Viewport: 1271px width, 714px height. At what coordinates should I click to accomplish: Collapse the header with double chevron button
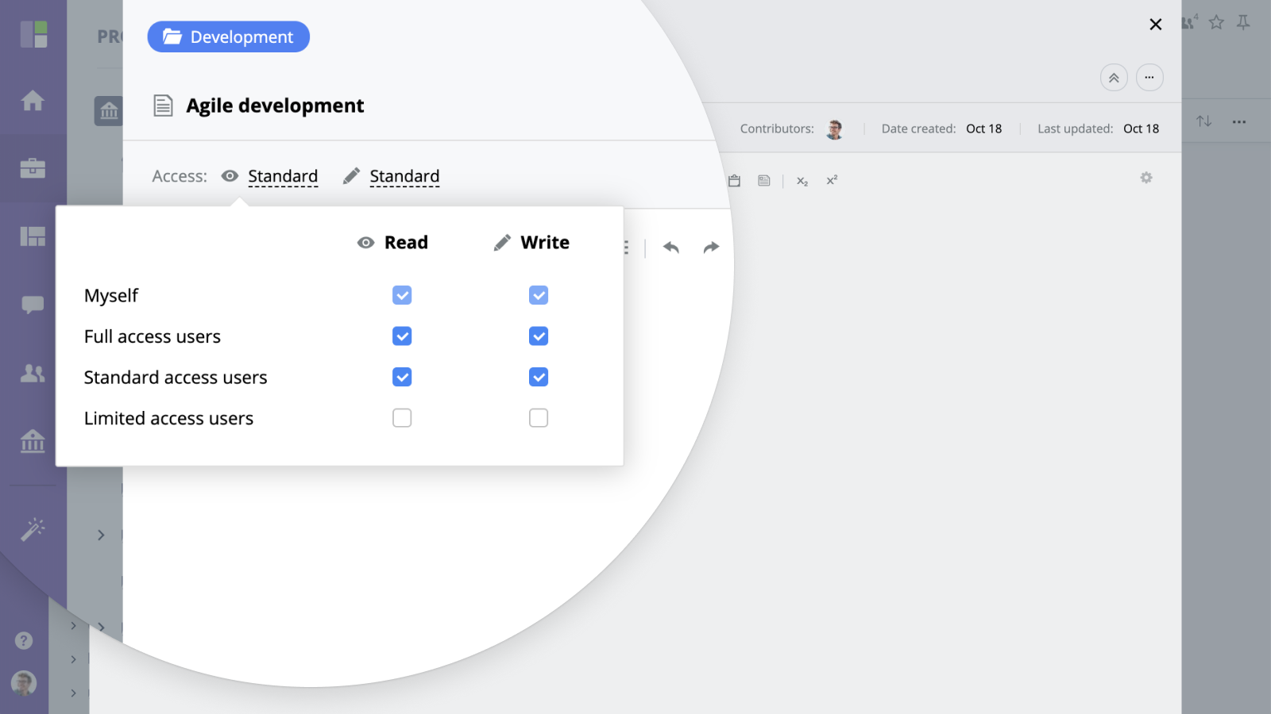[x=1114, y=78]
